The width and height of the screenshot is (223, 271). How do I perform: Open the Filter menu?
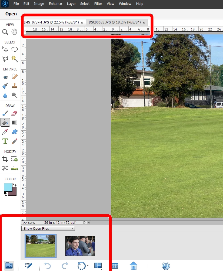click(98, 4)
